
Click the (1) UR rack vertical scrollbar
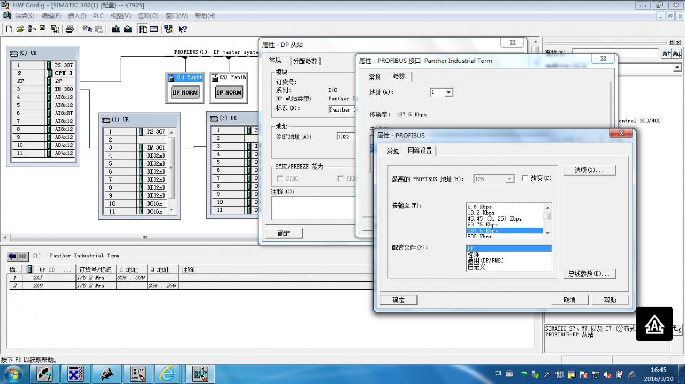click(x=172, y=171)
